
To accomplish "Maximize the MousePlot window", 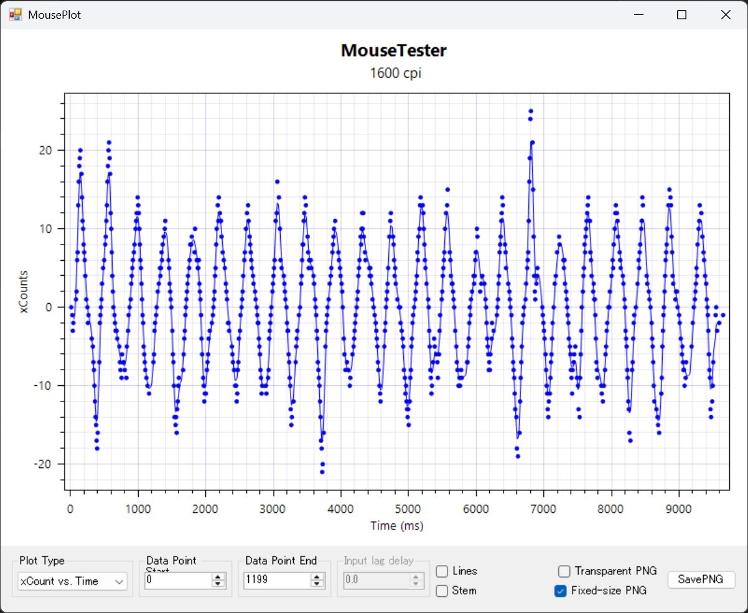I will coord(681,15).
